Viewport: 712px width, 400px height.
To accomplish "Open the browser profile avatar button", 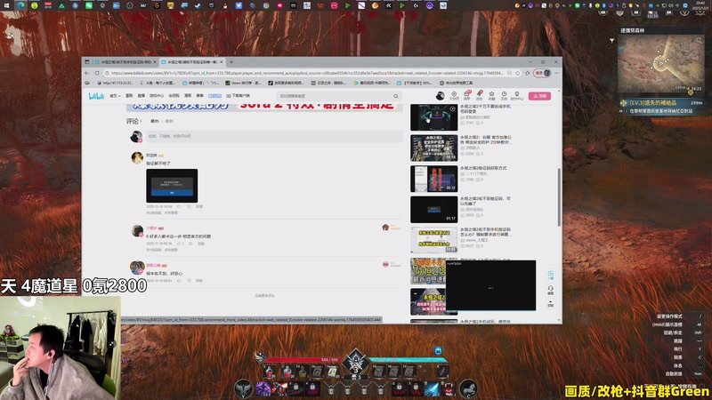I will pos(542,73).
